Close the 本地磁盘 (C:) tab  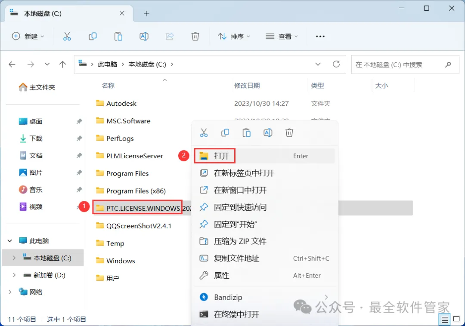click(122, 13)
